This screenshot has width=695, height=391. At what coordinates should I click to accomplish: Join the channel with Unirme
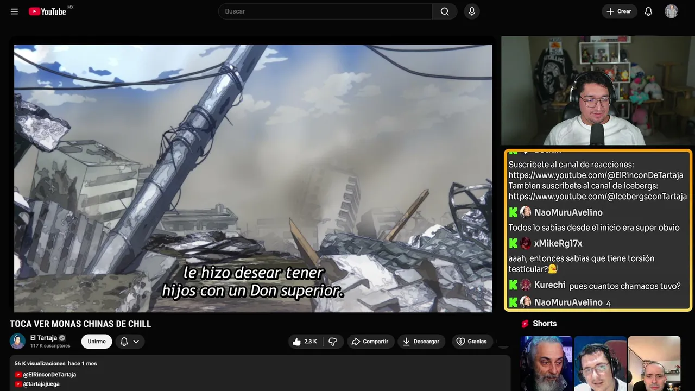[97, 342]
